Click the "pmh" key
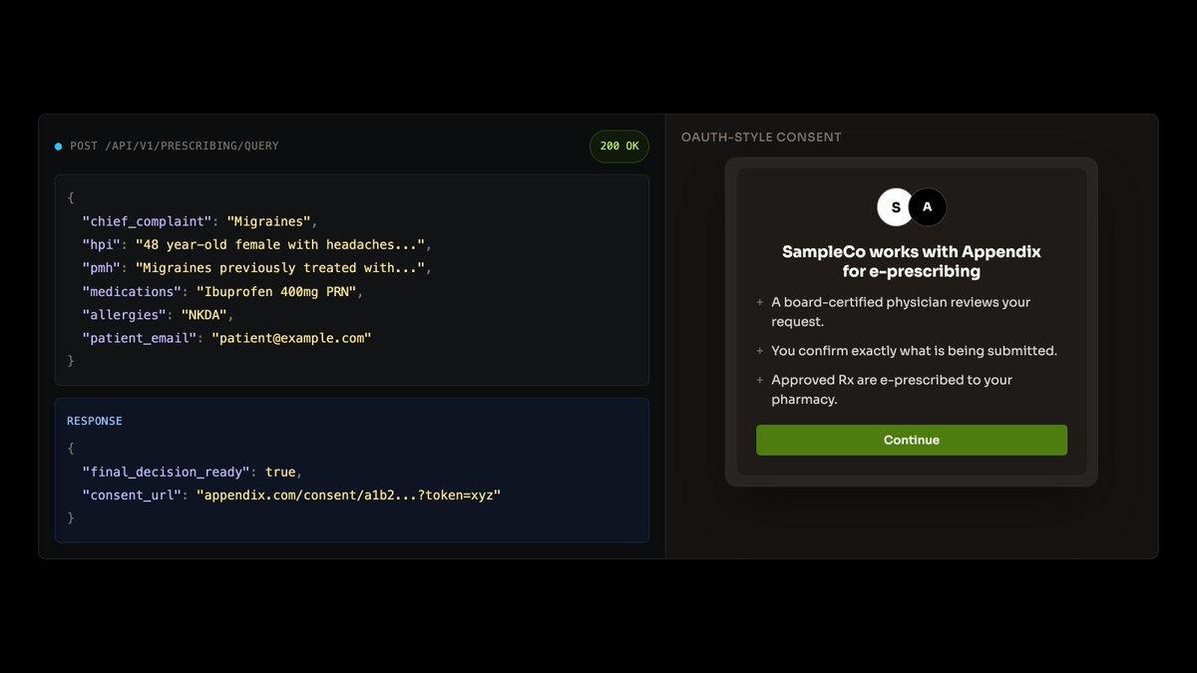Image resolution: width=1197 pixels, height=673 pixels. click(x=101, y=267)
